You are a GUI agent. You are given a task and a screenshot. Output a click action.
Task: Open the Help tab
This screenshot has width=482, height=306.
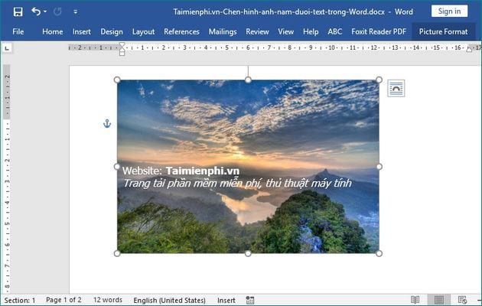311,31
